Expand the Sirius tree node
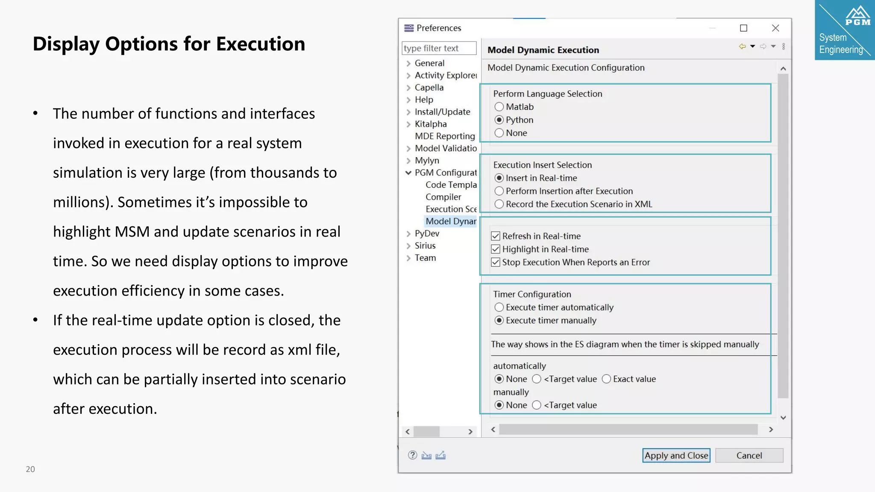 408,246
